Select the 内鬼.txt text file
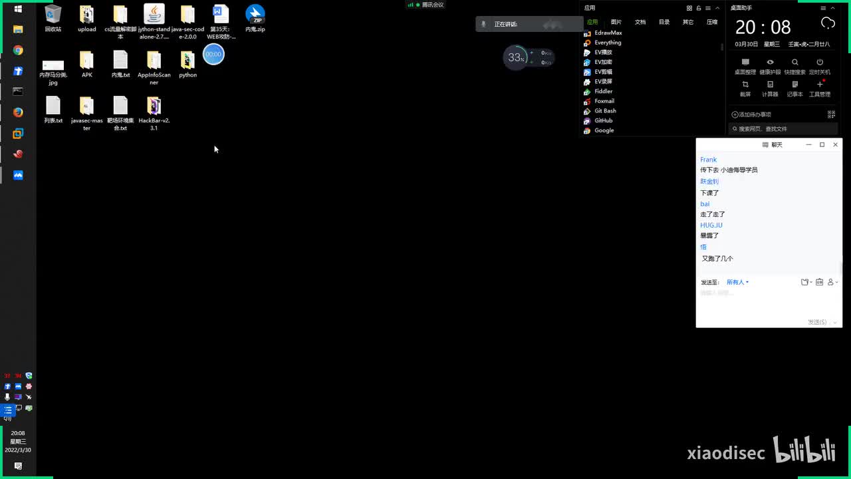 tap(120, 64)
